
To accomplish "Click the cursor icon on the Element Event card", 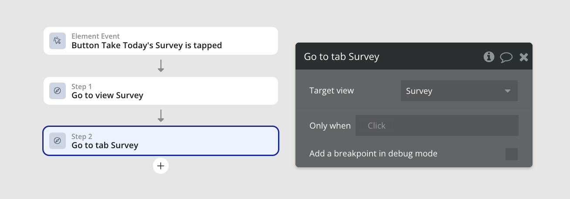I will (57, 41).
